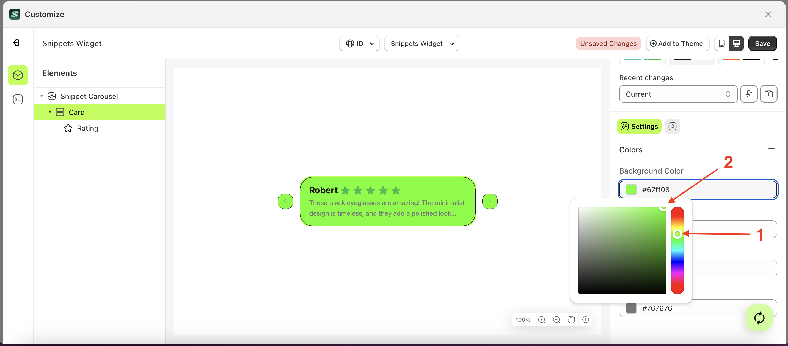
Task: Switch preview to desktop view
Action: tap(736, 43)
